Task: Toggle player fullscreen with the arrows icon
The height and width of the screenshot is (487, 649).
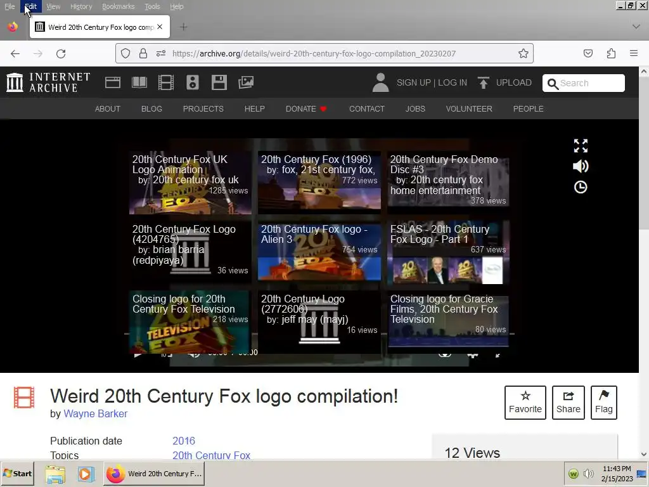Action: click(x=581, y=146)
